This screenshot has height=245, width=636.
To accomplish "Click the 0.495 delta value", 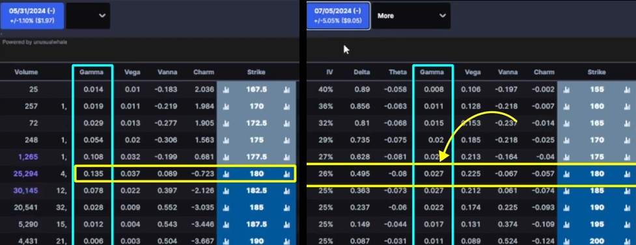I will coord(361,174).
